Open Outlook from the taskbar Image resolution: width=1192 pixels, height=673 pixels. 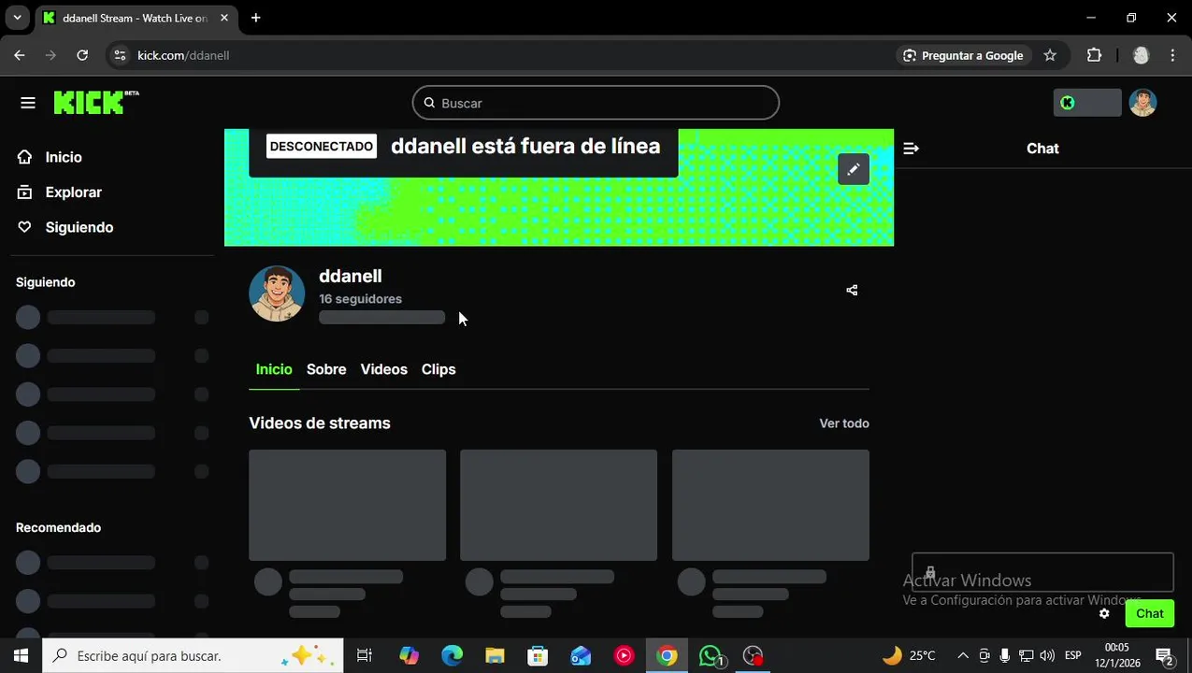point(581,656)
